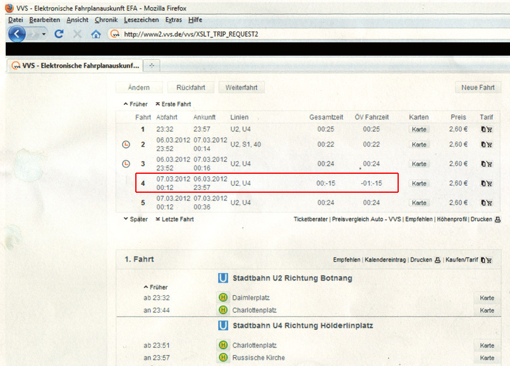Screen dimensions: 510x366
Task: Go to the home page icon
Action: [x=95, y=34]
